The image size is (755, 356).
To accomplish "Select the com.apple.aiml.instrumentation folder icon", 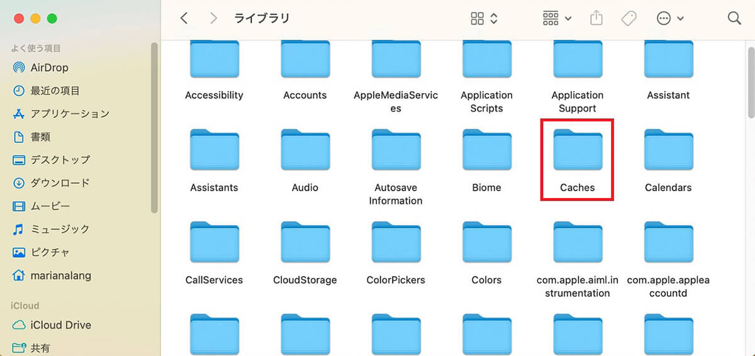I will [578, 242].
